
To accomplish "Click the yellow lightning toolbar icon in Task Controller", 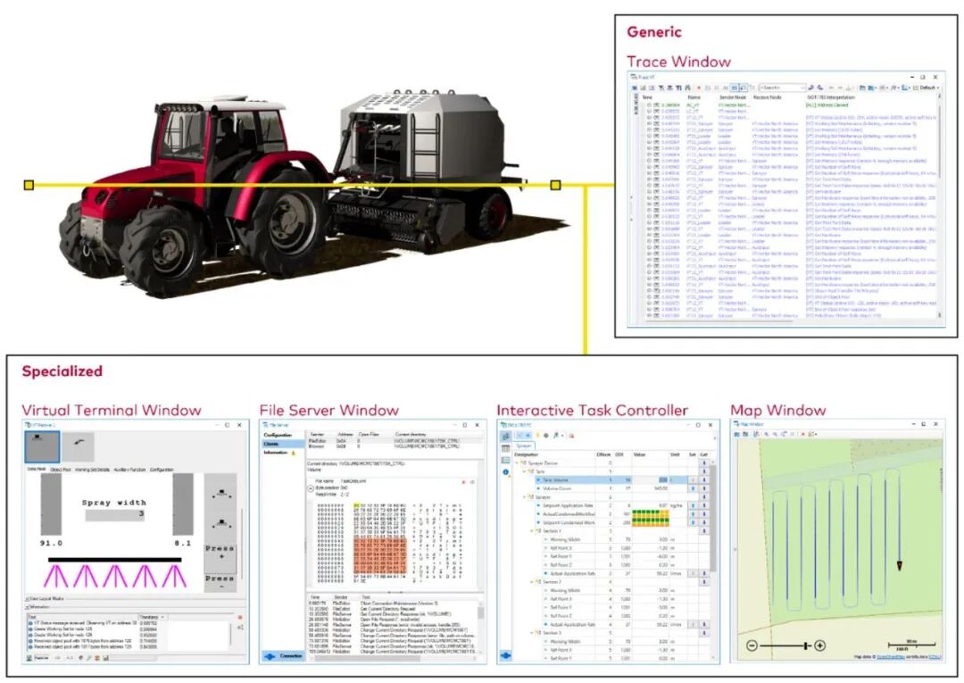I will click(538, 436).
